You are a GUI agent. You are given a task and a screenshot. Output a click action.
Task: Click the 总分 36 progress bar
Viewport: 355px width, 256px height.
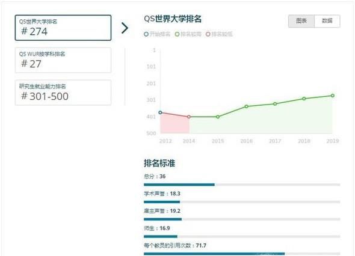[x=242, y=184]
